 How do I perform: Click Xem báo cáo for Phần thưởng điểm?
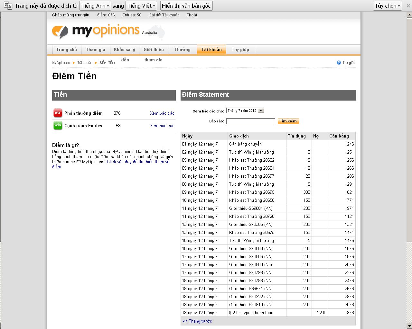click(162, 113)
